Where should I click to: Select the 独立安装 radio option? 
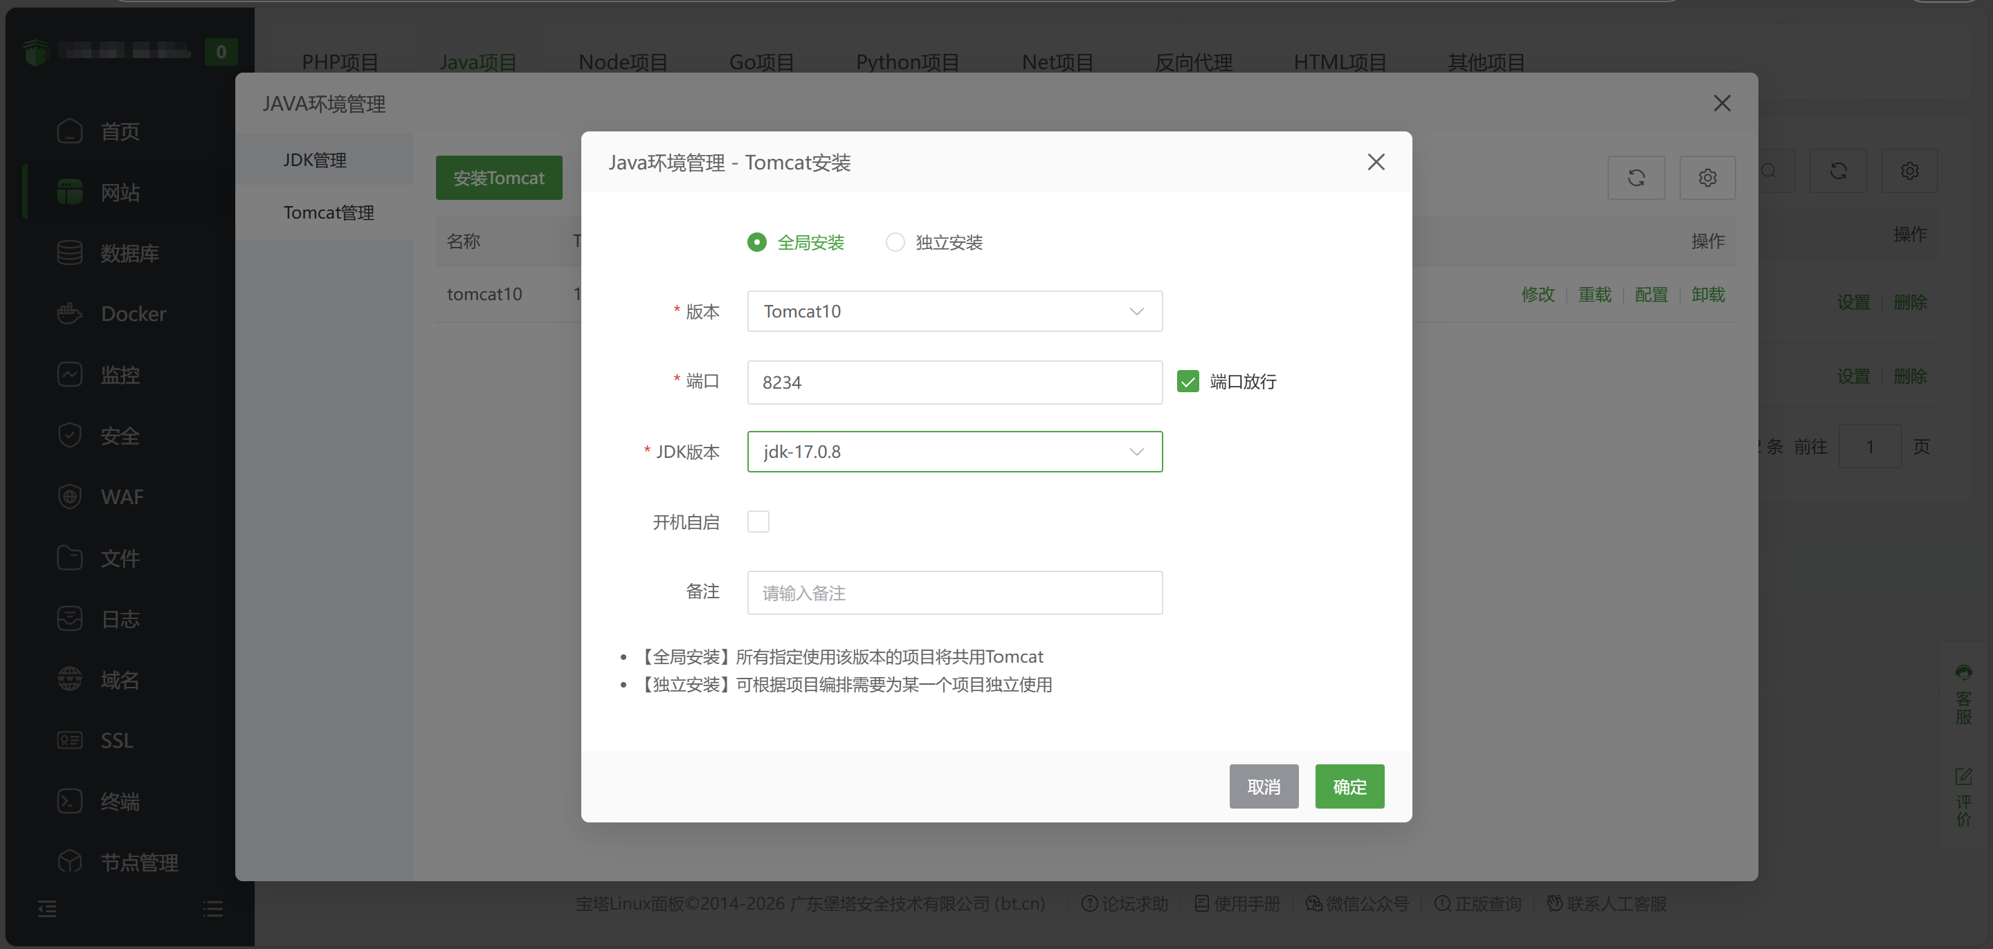895,242
